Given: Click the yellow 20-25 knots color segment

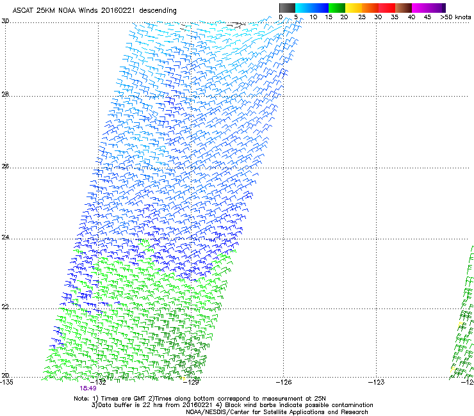Looking at the screenshot, I should 354,8.
